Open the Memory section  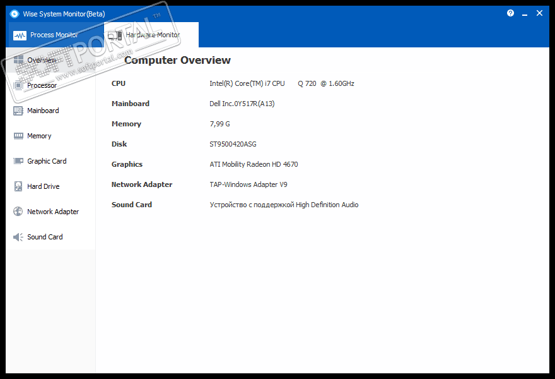tap(50, 136)
